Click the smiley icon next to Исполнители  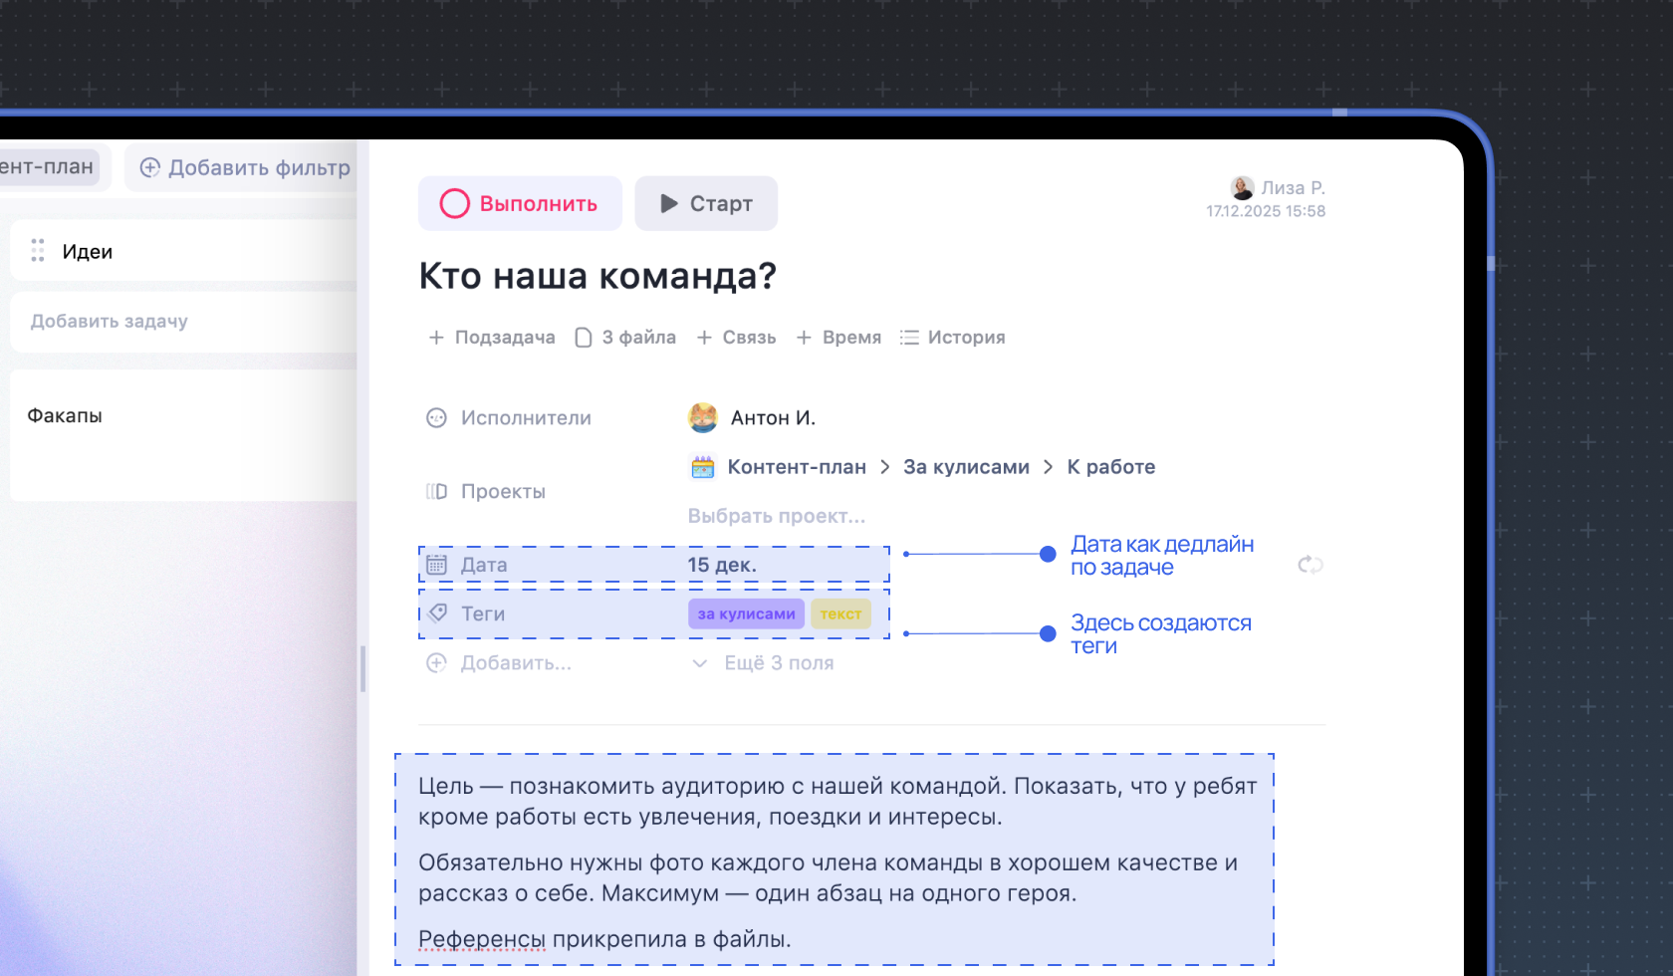tap(437, 417)
